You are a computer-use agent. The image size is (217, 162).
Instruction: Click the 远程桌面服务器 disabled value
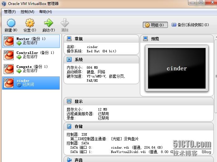(103, 114)
